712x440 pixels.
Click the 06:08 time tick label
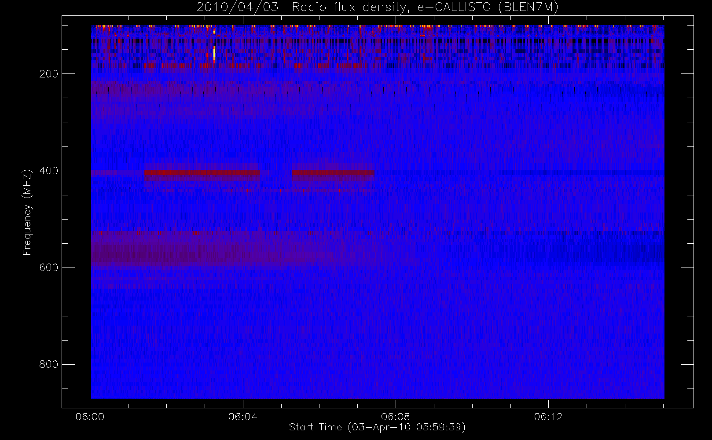396,417
